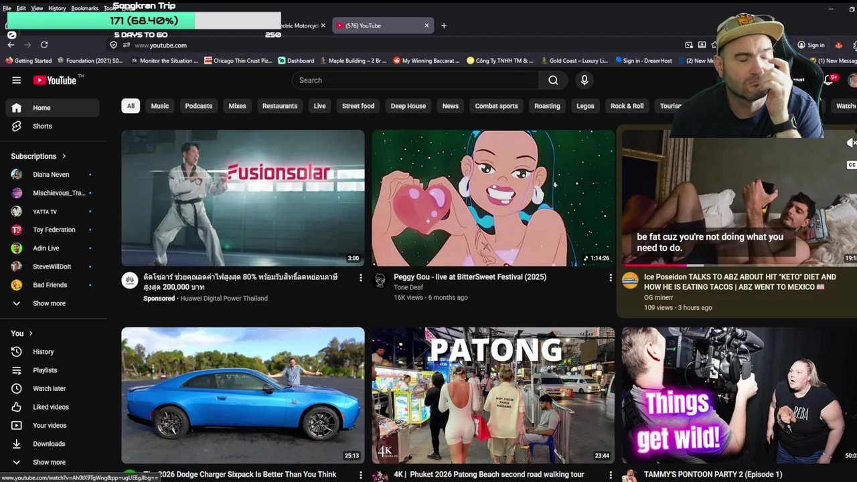Viewport: 857px width, 482px height.
Task: Select the Restaurants filter chip
Action: (280, 106)
